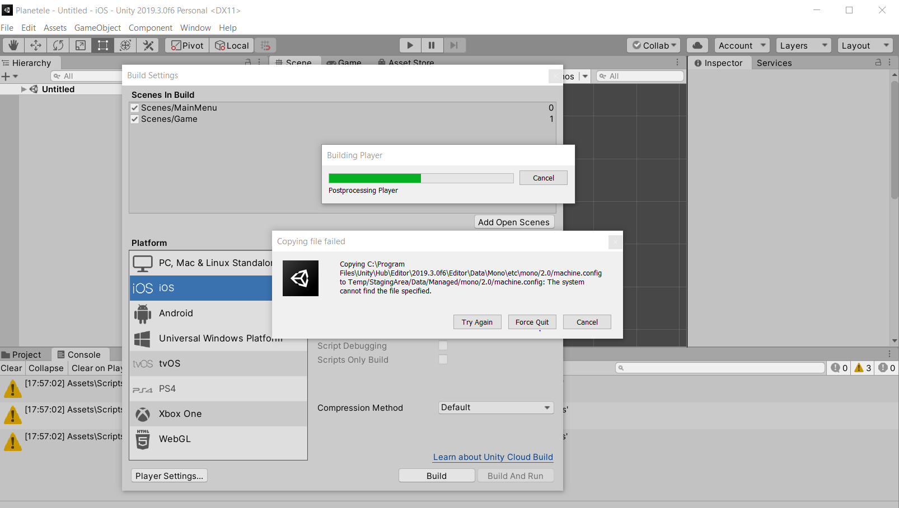
Task: Cancel the Copying file failed dialog
Action: coord(587,322)
